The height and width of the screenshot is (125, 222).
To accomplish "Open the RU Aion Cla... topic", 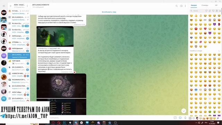I will 19,25.
